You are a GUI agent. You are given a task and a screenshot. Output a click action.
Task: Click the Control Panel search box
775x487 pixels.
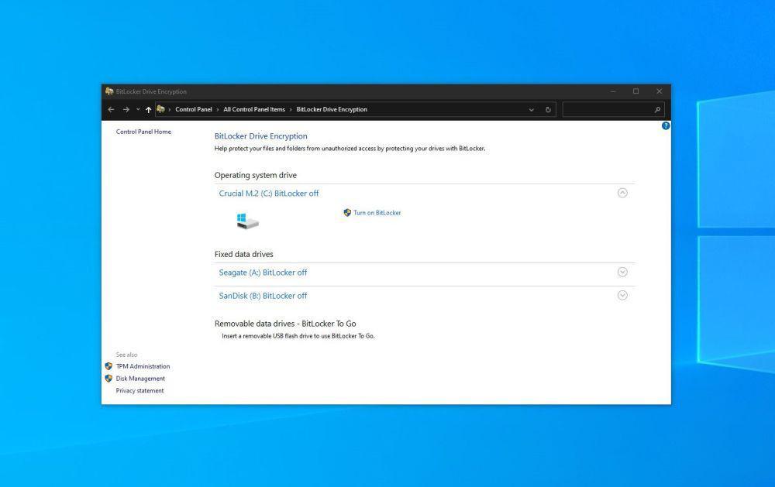(x=613, y=110)
